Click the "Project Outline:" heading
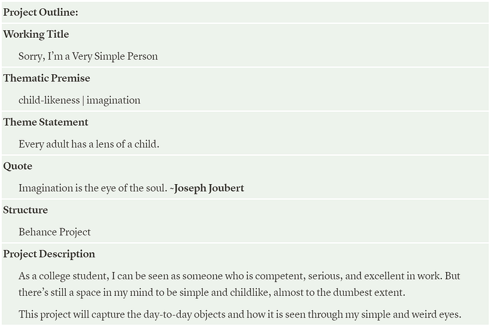 [x=41, y=13]
